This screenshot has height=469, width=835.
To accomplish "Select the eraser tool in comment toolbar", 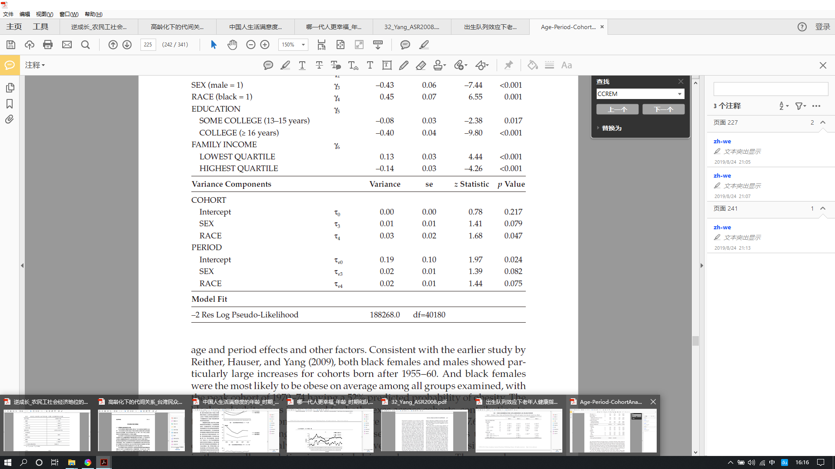I will (x=421, y=65).
